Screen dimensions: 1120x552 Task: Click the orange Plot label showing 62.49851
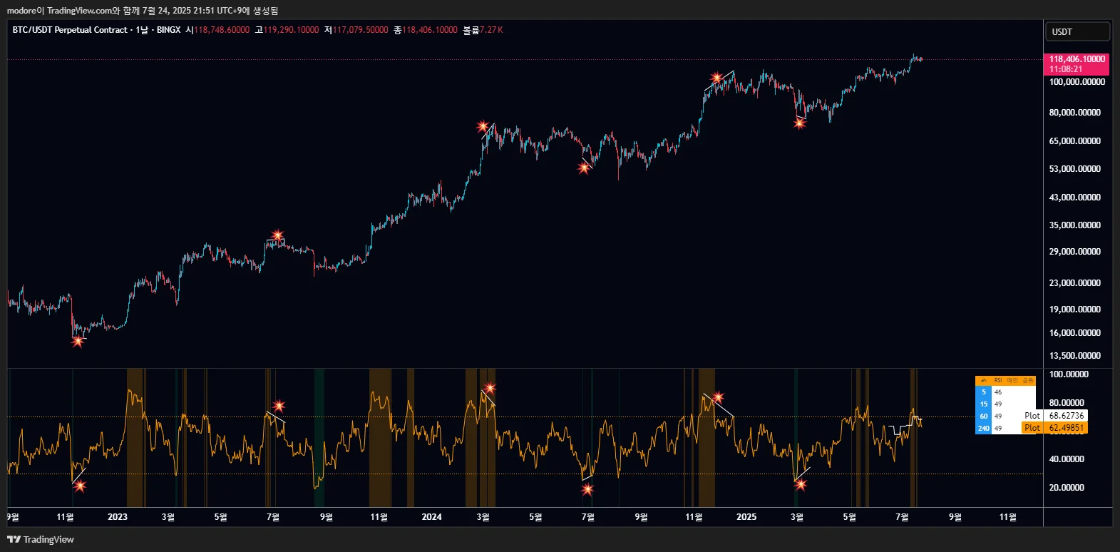click(x=1054, y=428)
